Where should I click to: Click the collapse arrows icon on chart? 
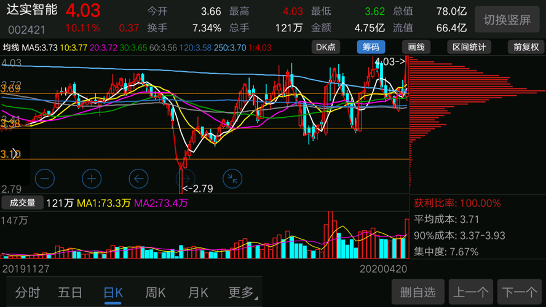click(232, 179)
